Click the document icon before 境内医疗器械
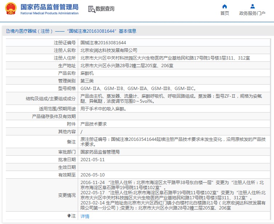The width and height of the screenshot is (274, 224). pyautogui.click(x=8, y=31)
